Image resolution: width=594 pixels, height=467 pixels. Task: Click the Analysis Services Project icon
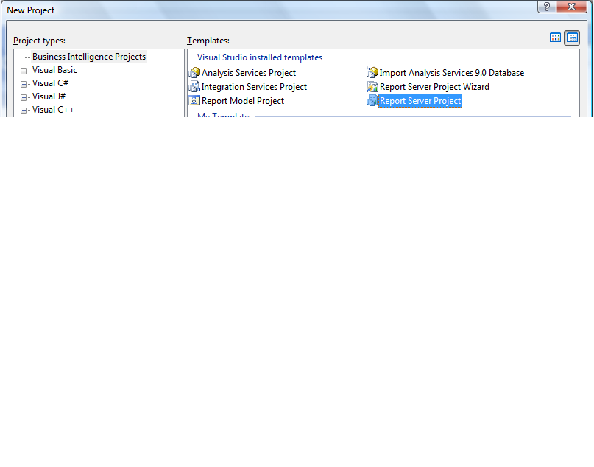pyautogui.click(x=194, y=72)
